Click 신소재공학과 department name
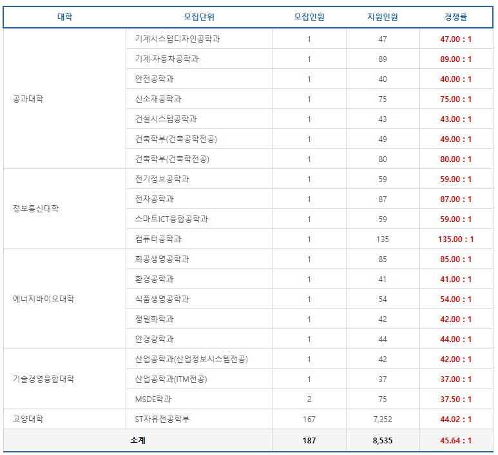Screen dimensions: 498x455 [158, 99]
